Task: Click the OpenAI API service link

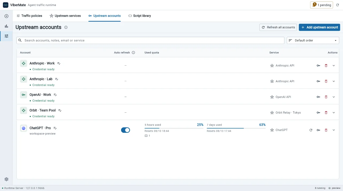Action: pyautogui.click(x=281, y=97)
